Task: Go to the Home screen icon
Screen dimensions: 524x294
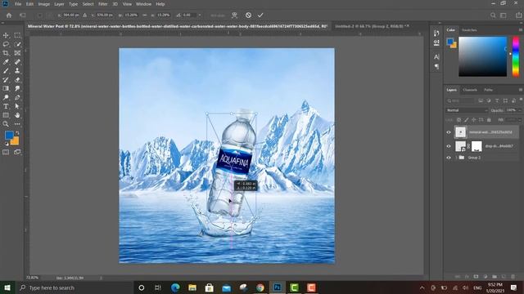Action: pos(9,15)
